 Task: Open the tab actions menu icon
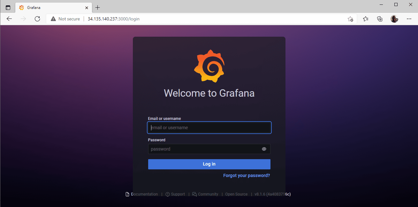(x=8, y=7)
